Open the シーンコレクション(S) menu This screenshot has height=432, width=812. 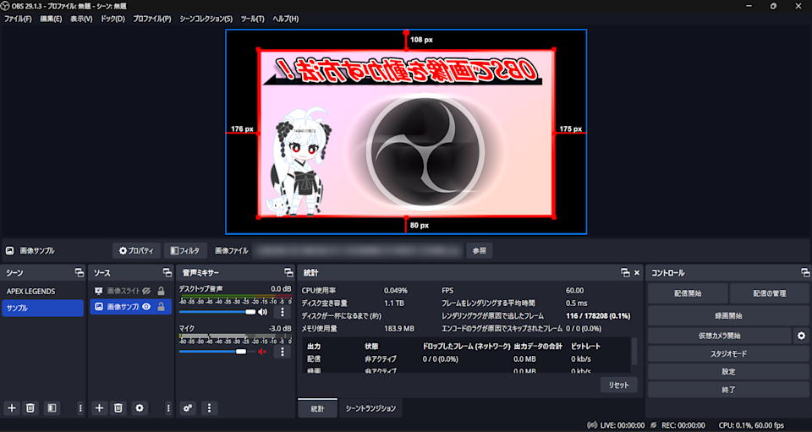coord(206,19)
